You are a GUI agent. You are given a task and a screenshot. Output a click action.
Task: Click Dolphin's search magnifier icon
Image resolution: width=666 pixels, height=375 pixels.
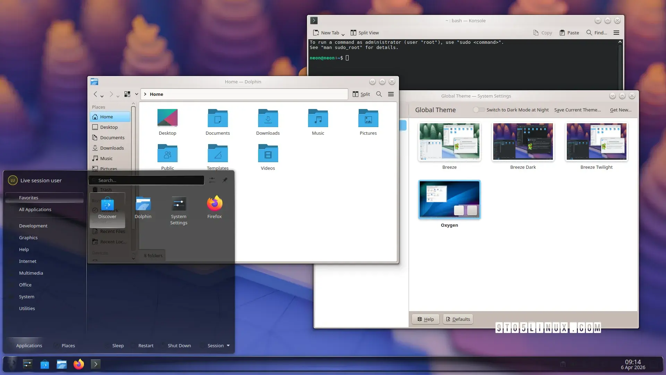[379, 94]
